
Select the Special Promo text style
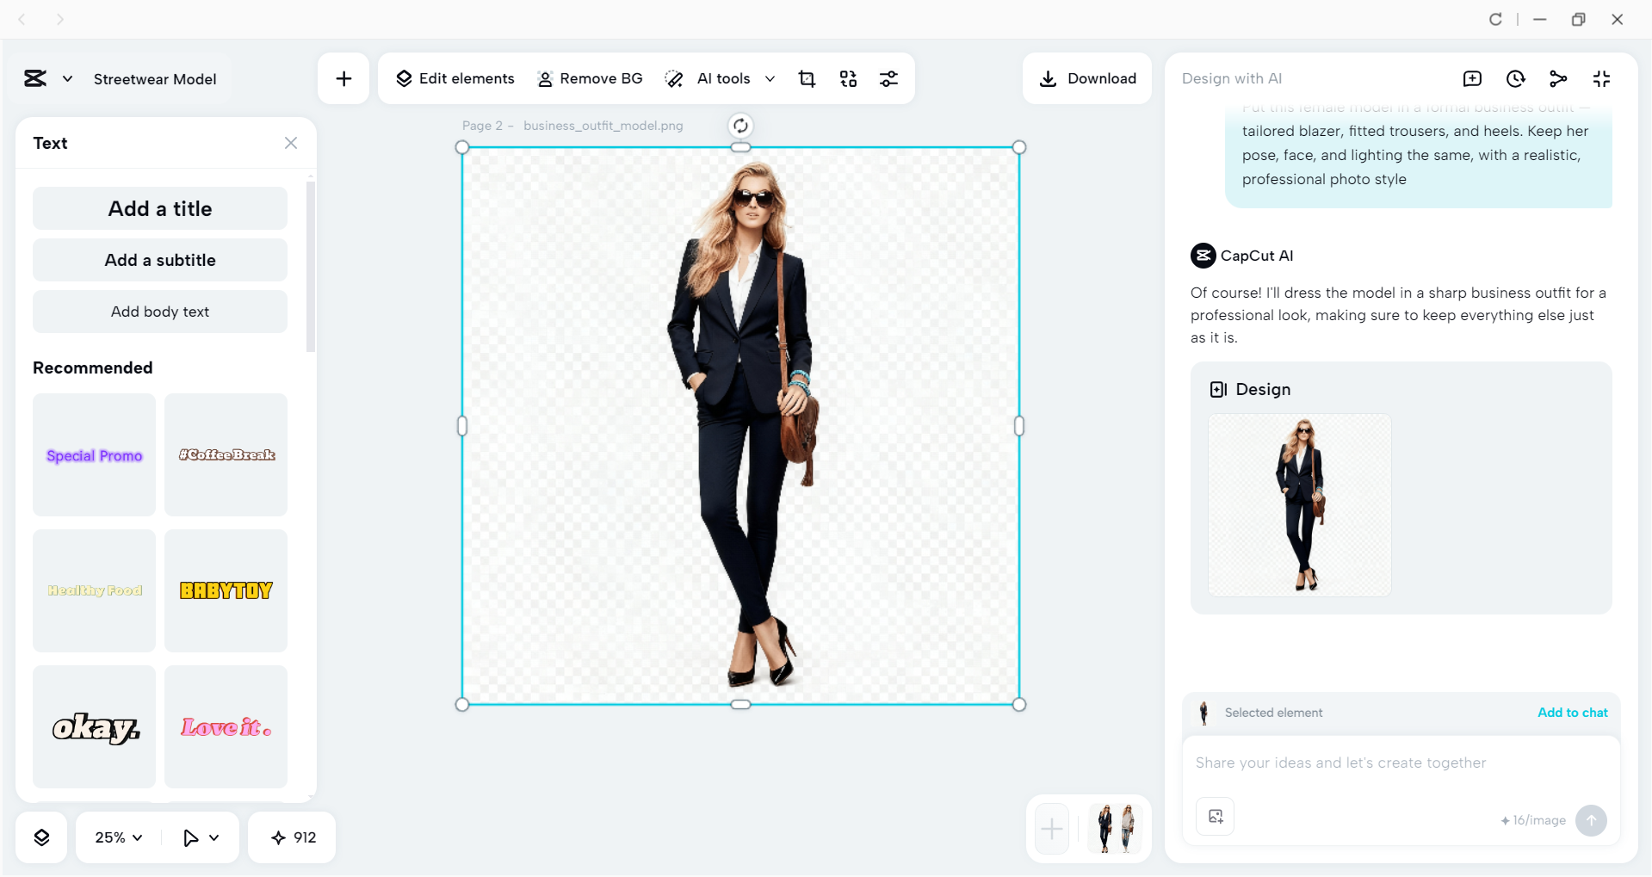(x=93, y=454)
